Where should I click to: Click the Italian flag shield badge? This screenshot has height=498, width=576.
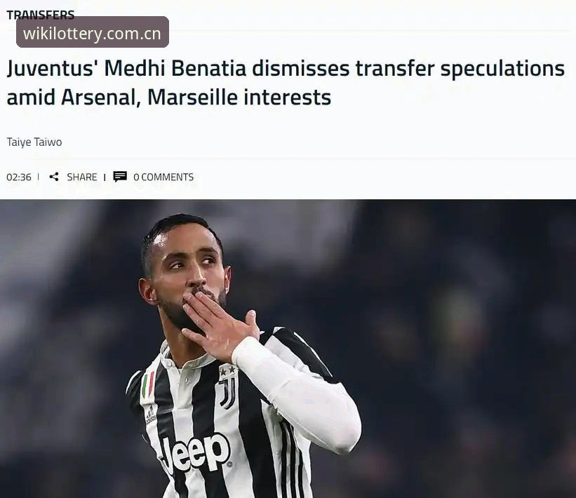149,386
